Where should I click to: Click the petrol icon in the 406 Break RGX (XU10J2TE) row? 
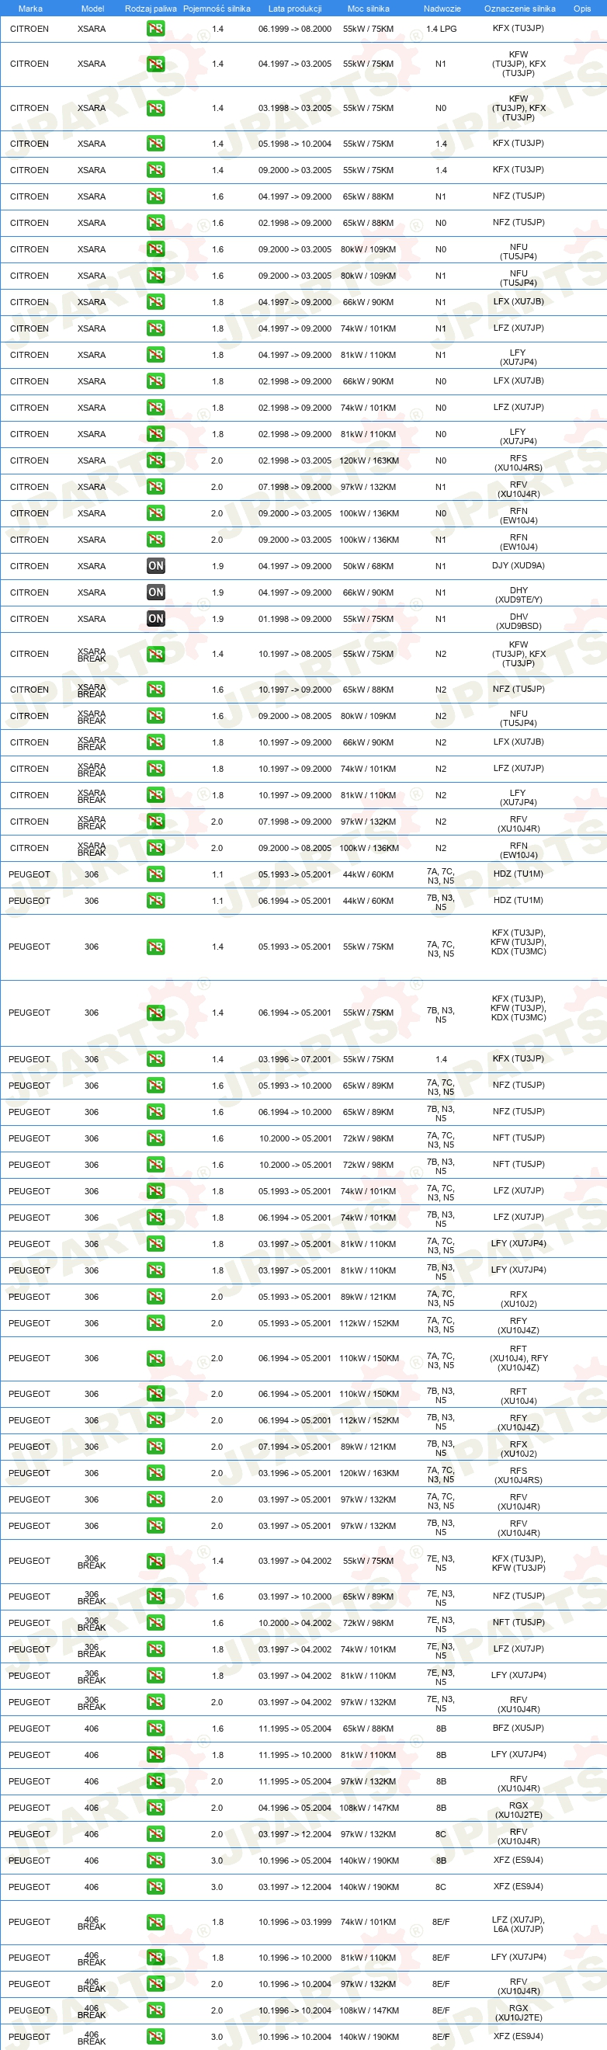click(156, 2010)
